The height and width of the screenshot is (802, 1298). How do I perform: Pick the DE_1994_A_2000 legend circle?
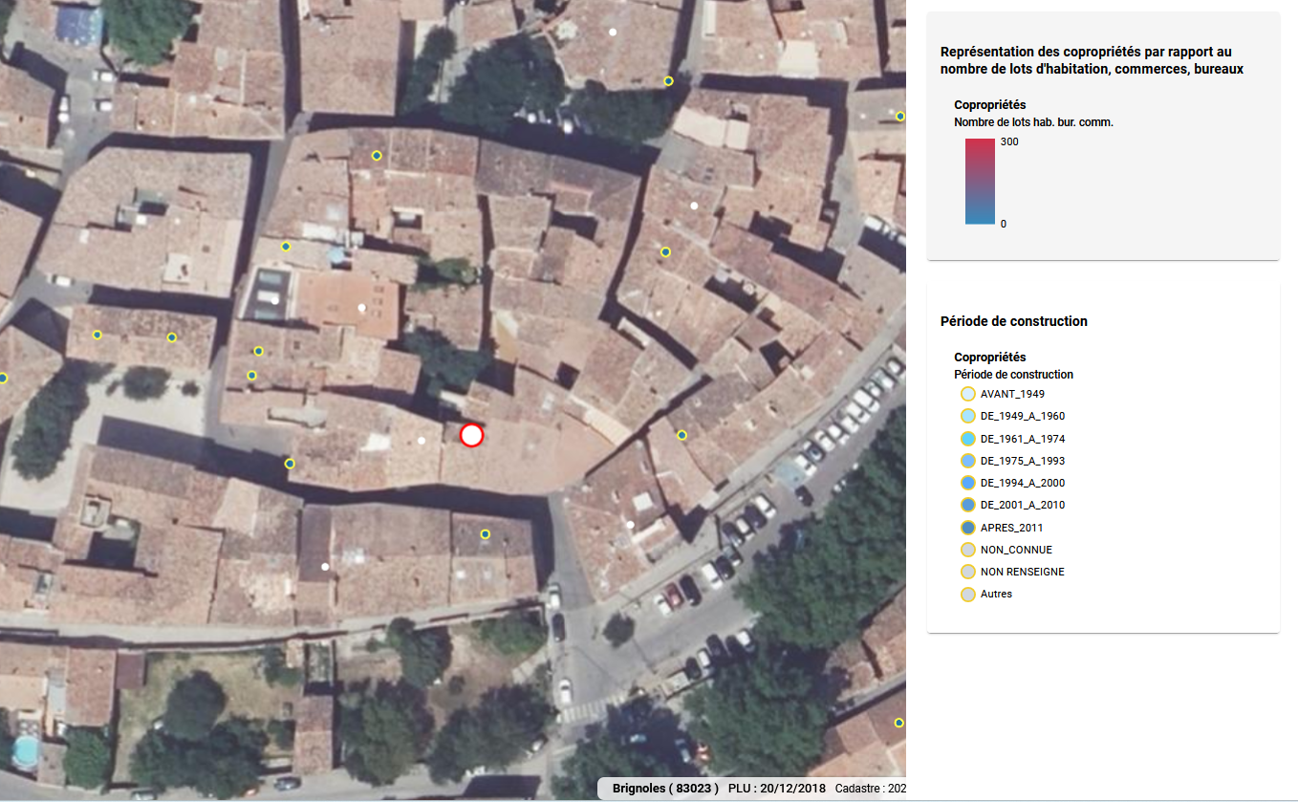pos(967,483)
